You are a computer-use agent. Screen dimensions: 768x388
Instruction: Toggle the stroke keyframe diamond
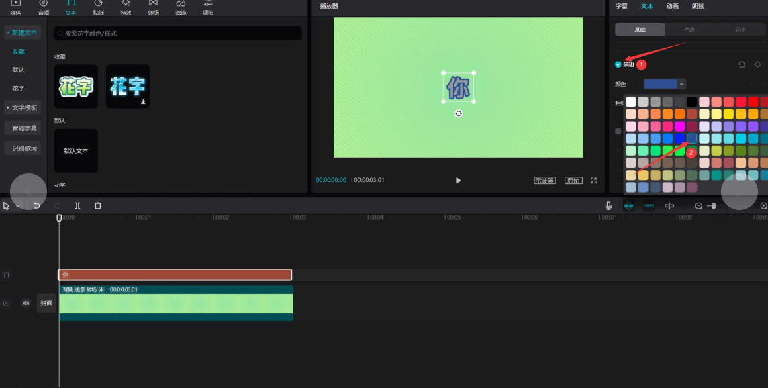click(x=757, y=64)
